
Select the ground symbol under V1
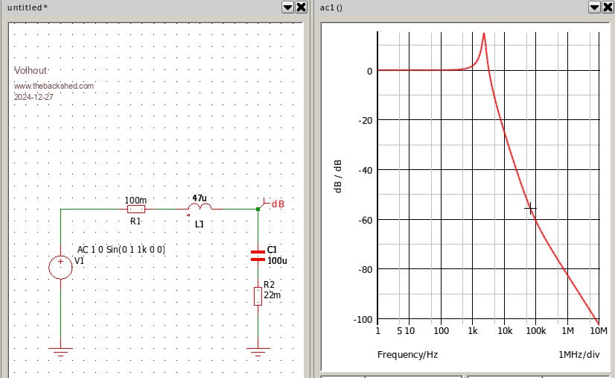point(60,350)
